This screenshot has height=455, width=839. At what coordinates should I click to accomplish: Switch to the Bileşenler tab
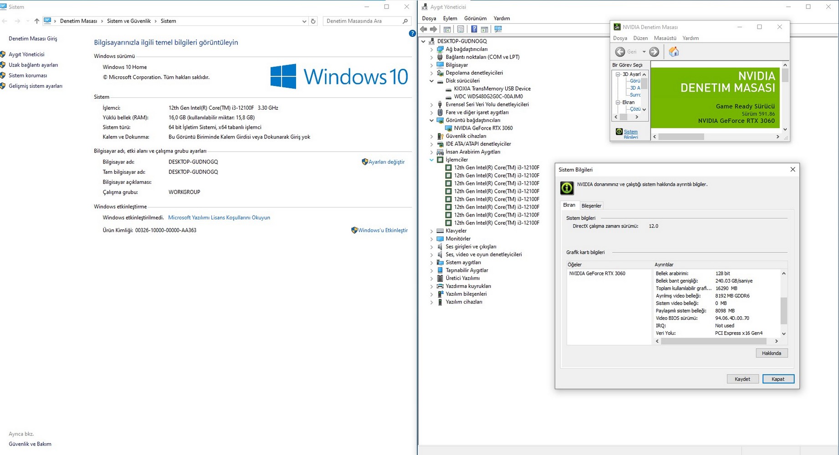pyautogui.click(x=591, y=206)
